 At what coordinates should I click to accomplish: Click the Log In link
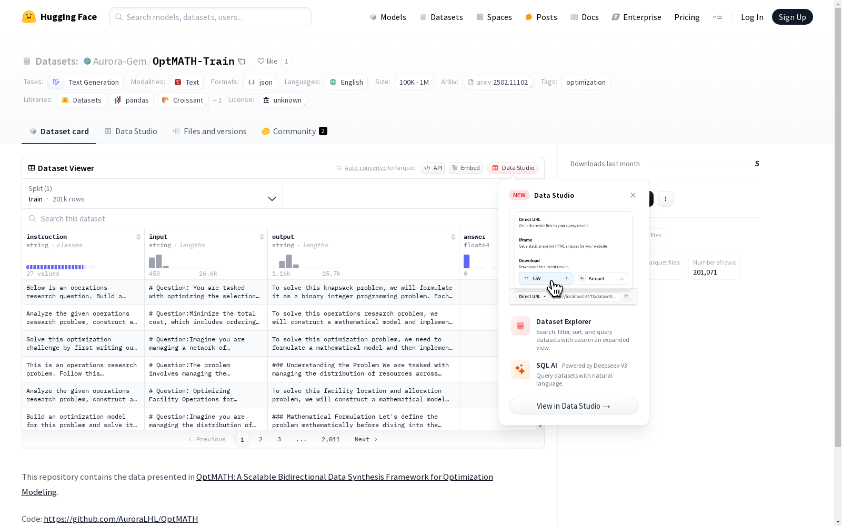coord(752,17)
